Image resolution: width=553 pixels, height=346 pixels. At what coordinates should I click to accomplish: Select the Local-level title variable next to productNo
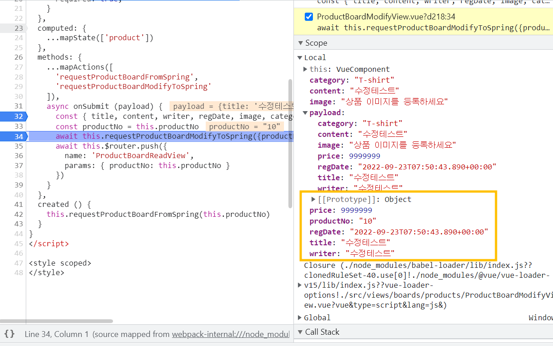(350, 243)
